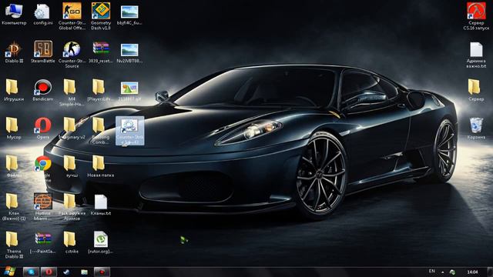Open the Игрушки folder
This screenshot has width=493, height=277.
(14, 91)
